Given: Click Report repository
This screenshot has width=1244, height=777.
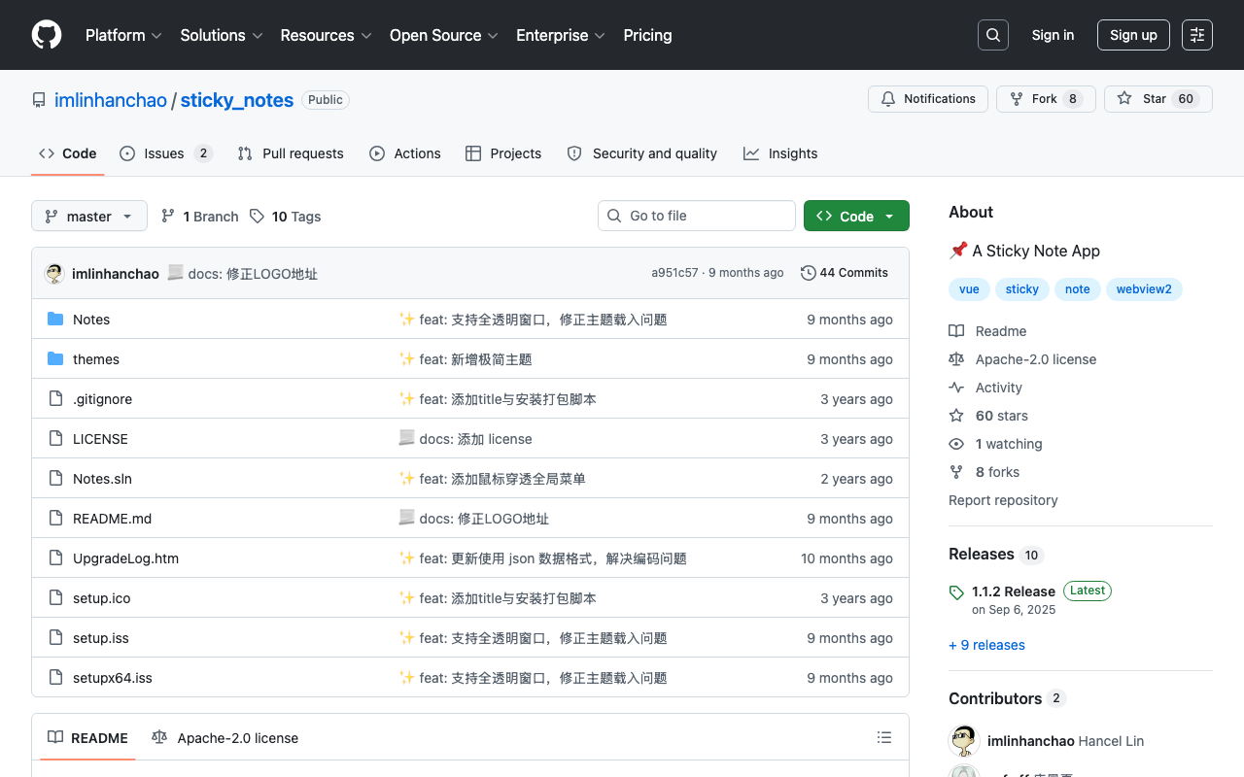Looking at the screenshot, I should (x=1003, y=500).
